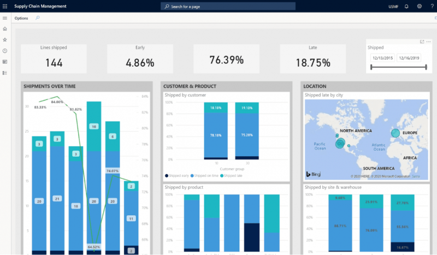The height and width of the screenshot is (255, 437).
Task: Click the bar segment labeled 21 in shipments chart
Action: click(x=57, y=199)
